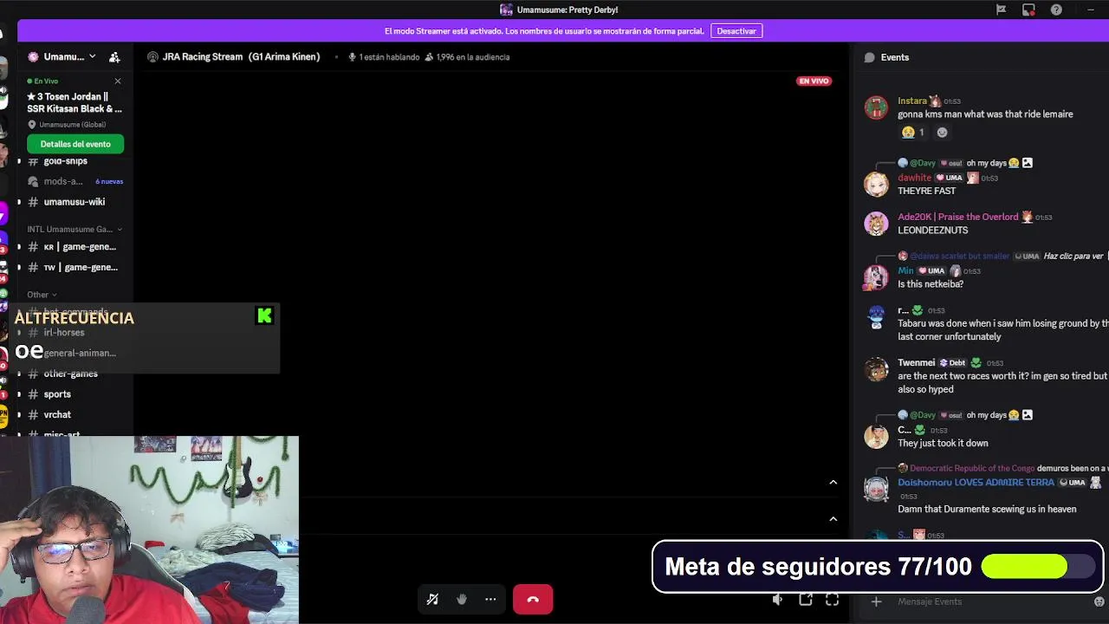Image resolution: width=1109 pixels, height=624 pixels.
Task: Enter fullscreen with the expand icon
Action: click(832, 600)
